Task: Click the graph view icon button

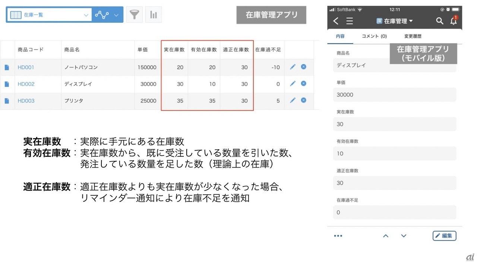Action: tap(102, 15)
